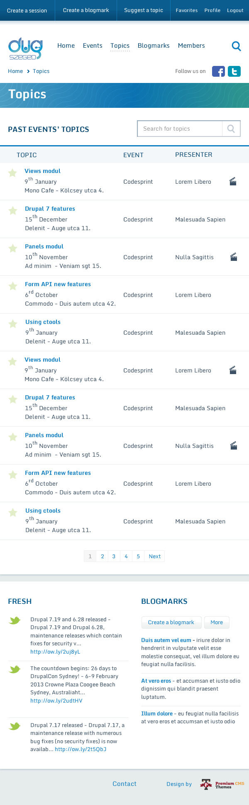Open the site search magnifier icon
The width and height of the screenshot is (249, 805).
(236, 46)
